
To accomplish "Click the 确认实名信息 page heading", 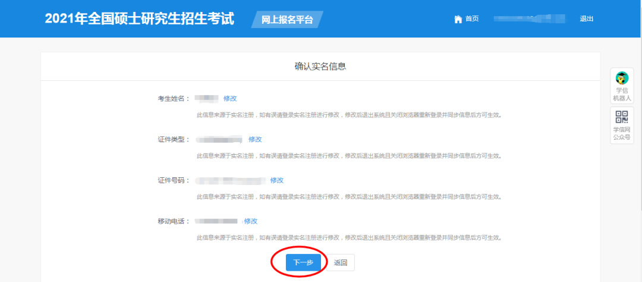I will pyautogui.click(x=320, y=67).
